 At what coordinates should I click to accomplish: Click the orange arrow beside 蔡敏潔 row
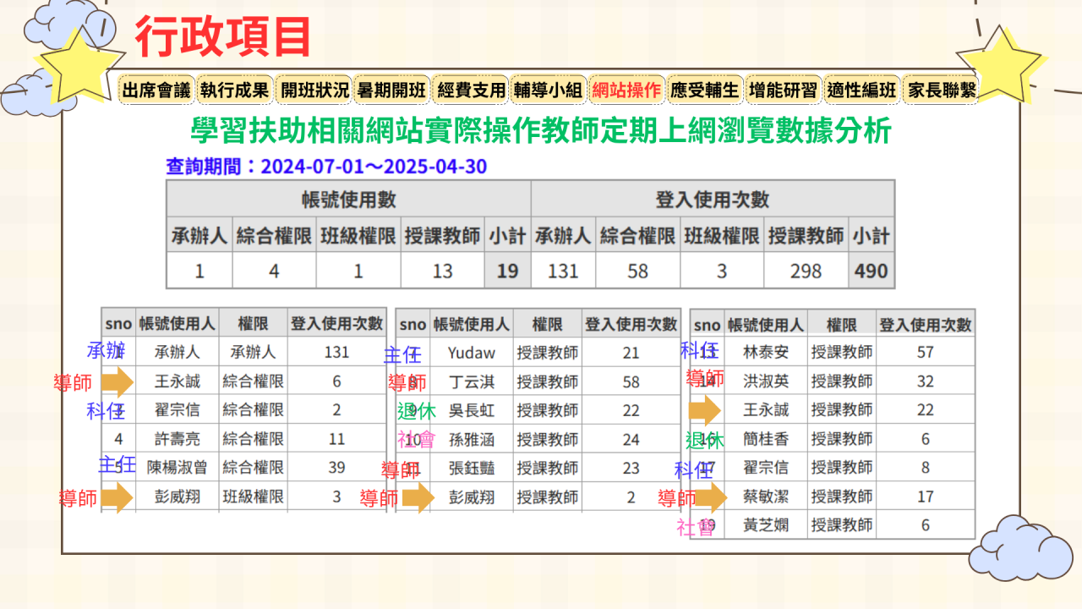tap(708, 497)
